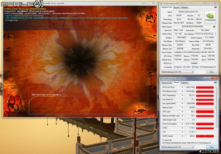
Task: Click the GPU-Z title bar icon in the top window
Action: [161, 3]
